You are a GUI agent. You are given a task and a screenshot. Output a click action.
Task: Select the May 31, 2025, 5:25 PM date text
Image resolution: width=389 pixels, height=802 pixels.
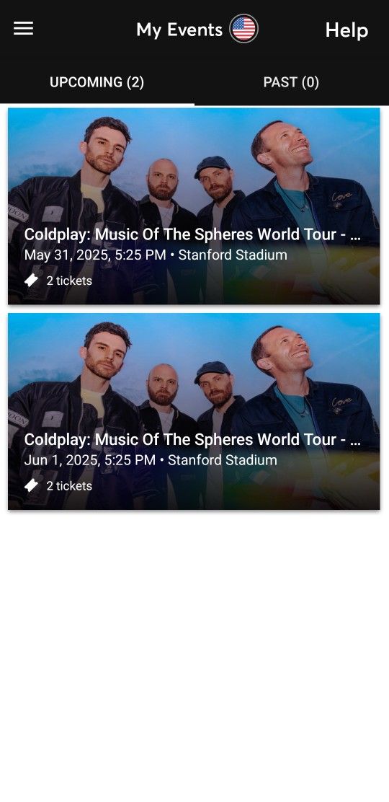pos(95,255)
